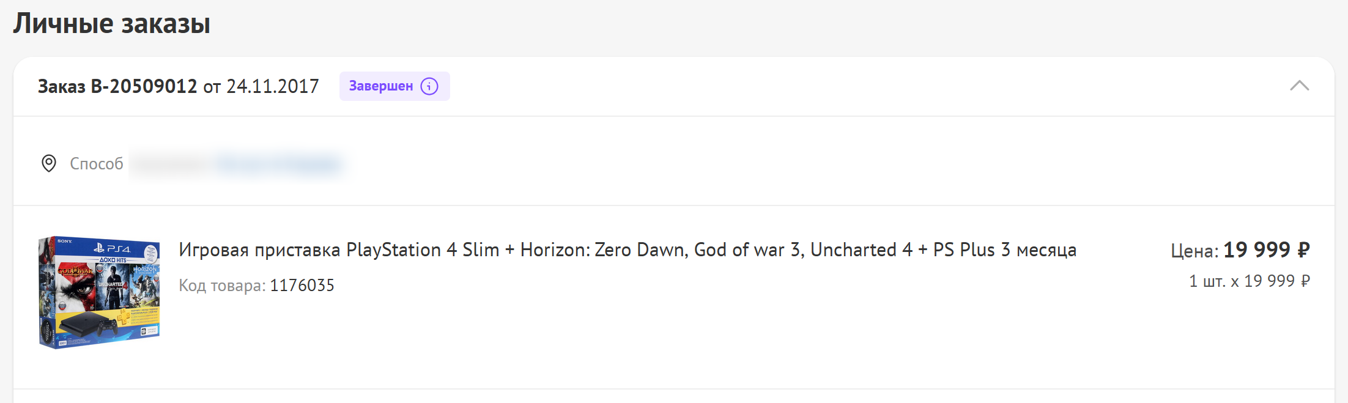Screen dimensions: 1348x403
Task: Click the Код товара label
Action: point(222,286)
